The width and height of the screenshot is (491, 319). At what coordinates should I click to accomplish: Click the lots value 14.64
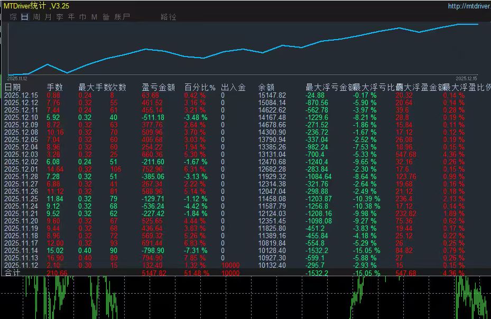pyautogui.click(x=55, y=169)
